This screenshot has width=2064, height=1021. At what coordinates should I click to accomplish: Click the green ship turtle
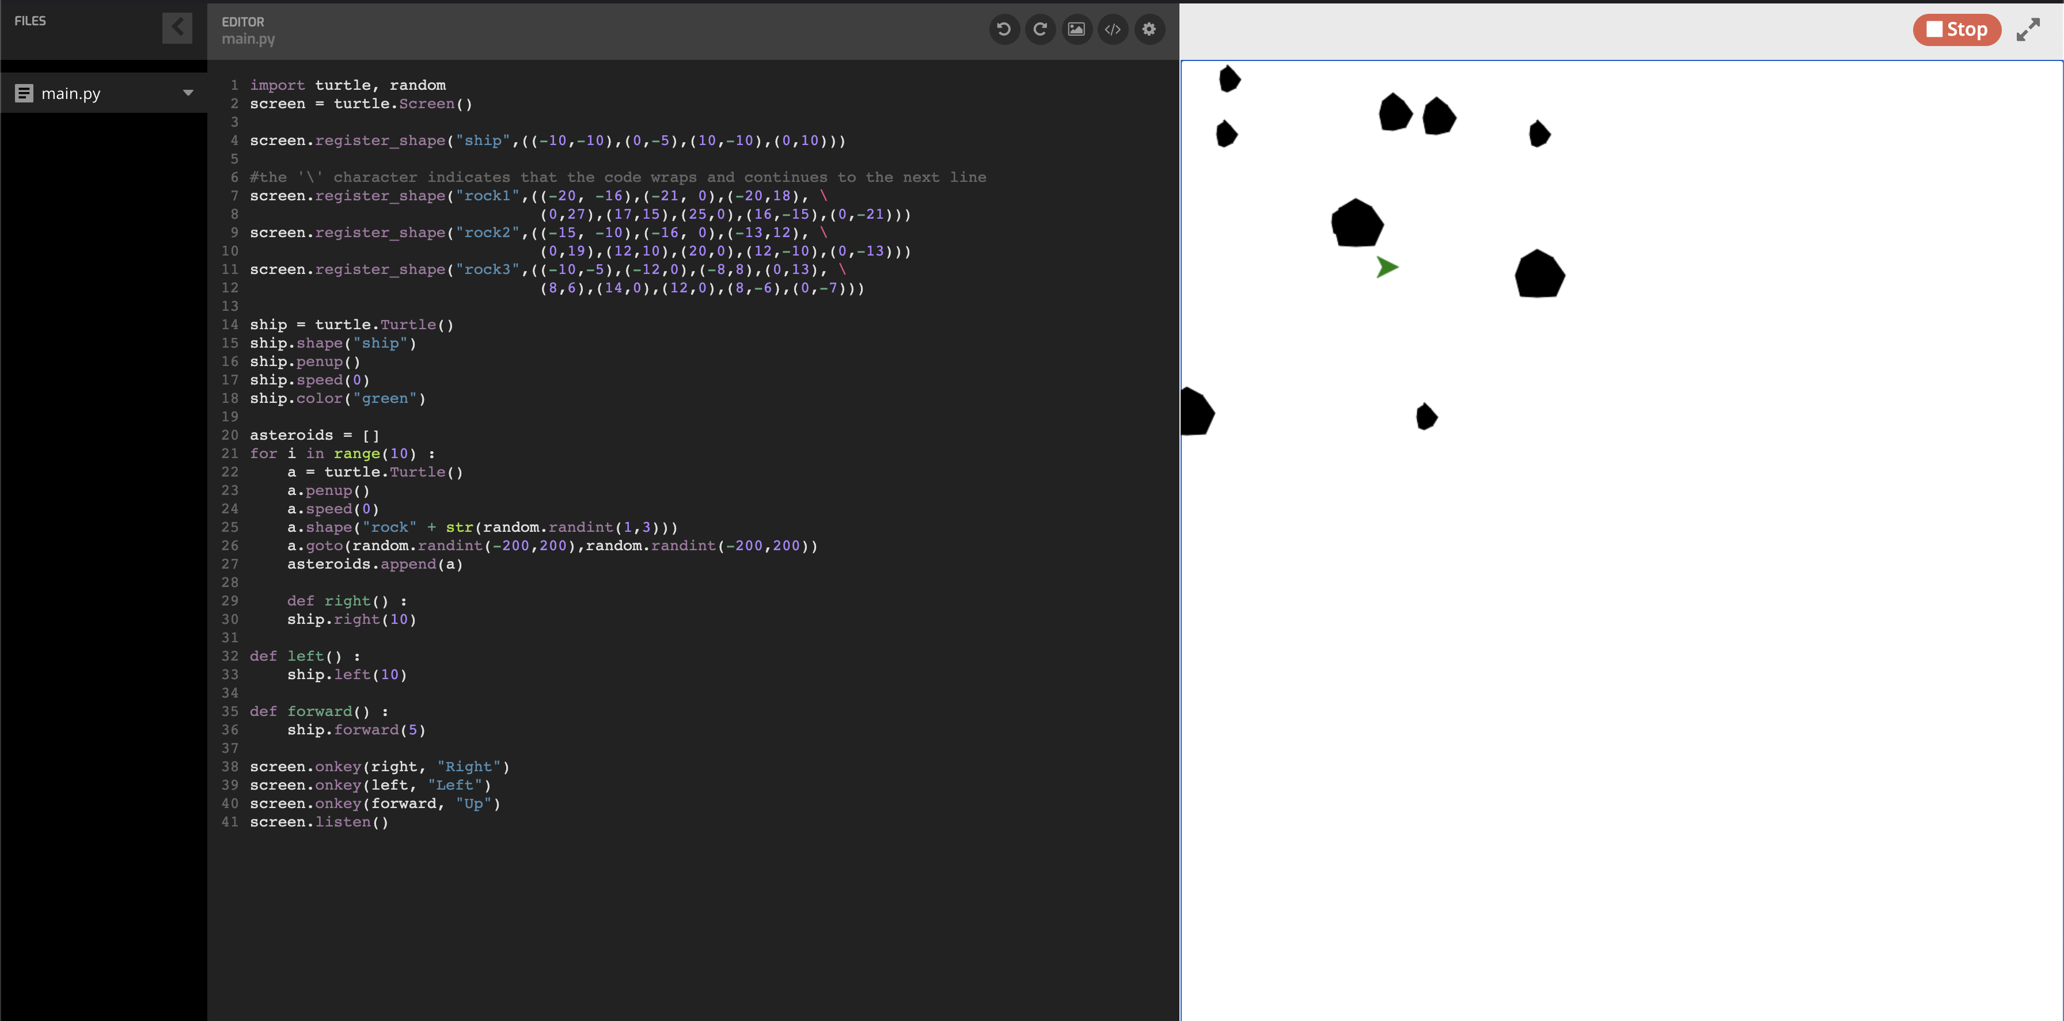1387,268
